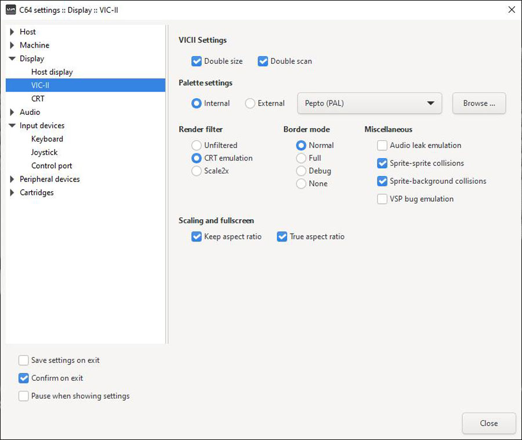Screen dimensions: 522x440
Task: Expand the Host tree node
Action: pyautogui.click(x=12, y=32)
